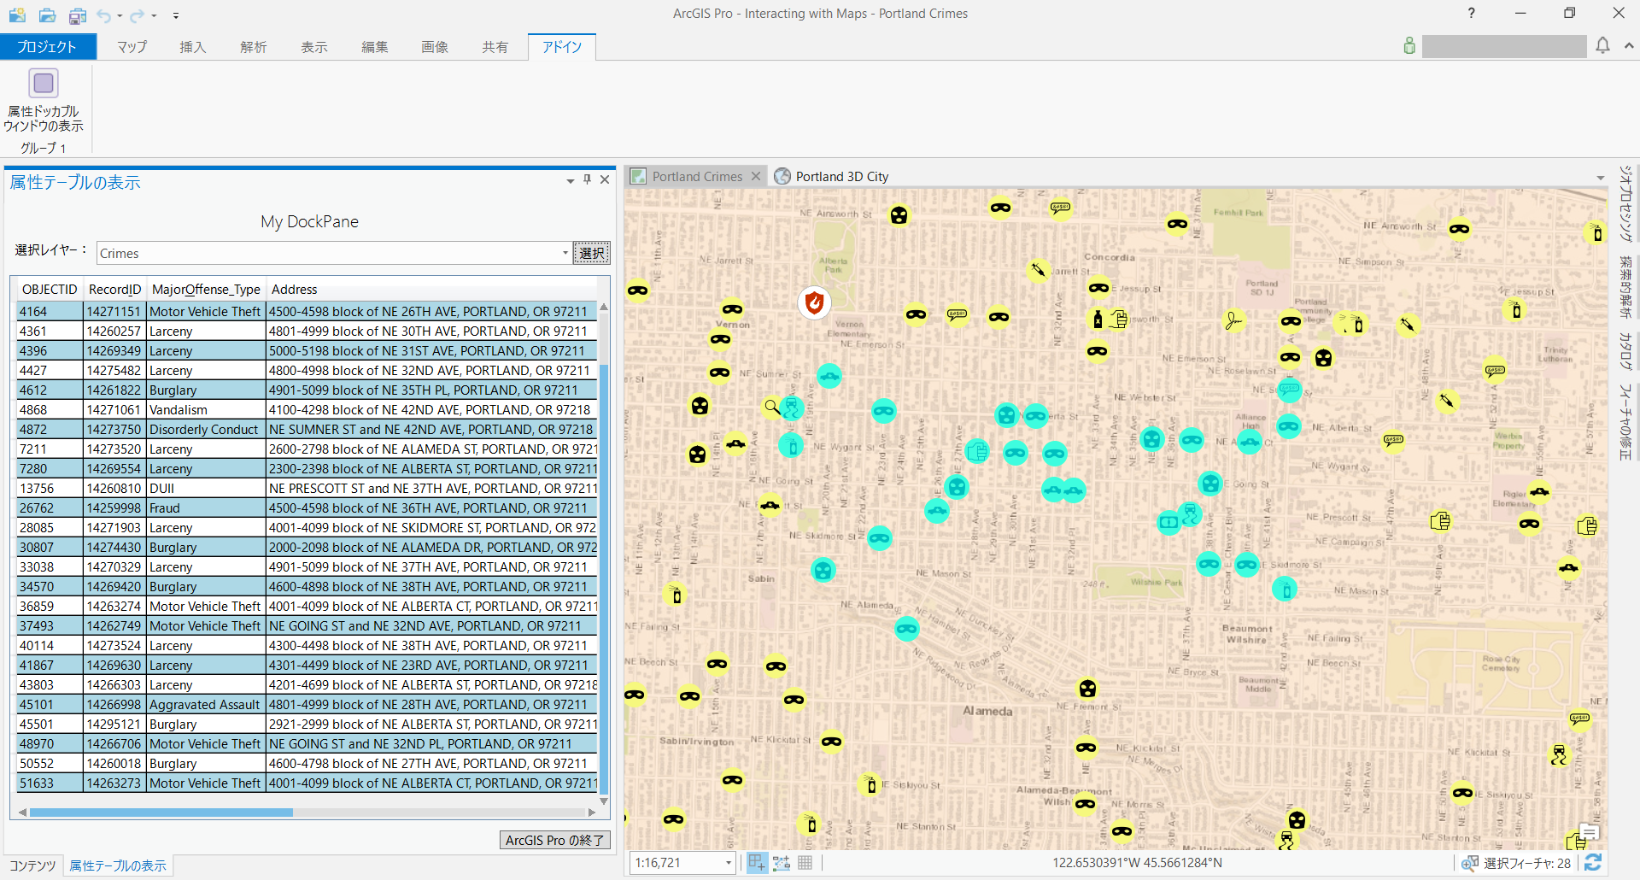Click the zoom to selected features icon
1640x880 pixels.
[1470, 863]
